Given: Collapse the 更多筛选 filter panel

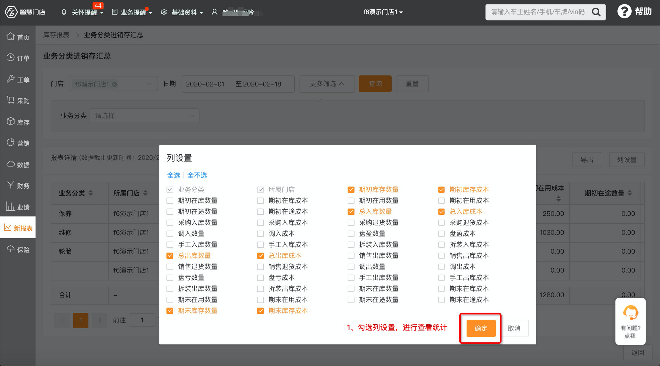Looking at the screenshot, I should (x=327, y=84).
